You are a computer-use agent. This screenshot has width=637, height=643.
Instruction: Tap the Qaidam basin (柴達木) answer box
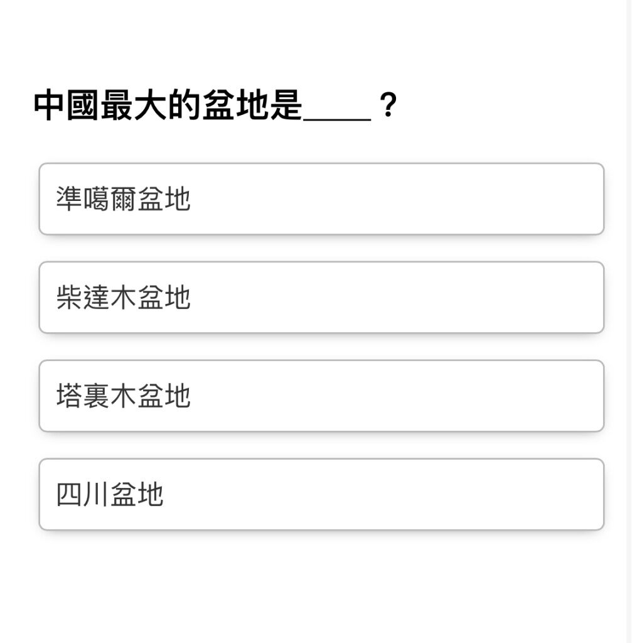click(321, 297)
